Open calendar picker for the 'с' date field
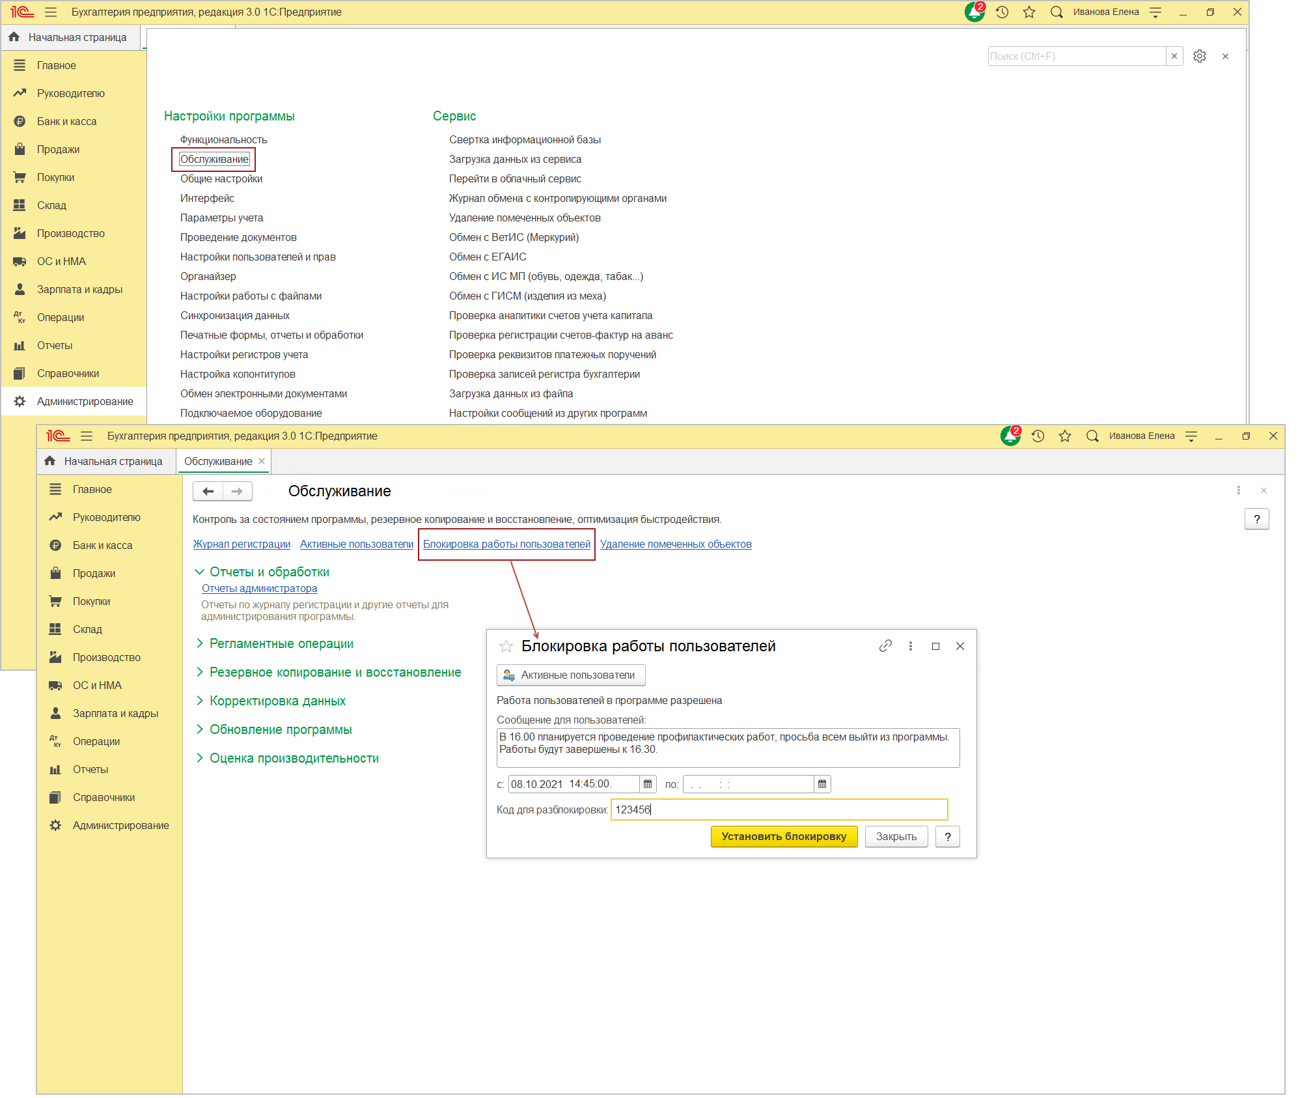 [x=648, y=784]
